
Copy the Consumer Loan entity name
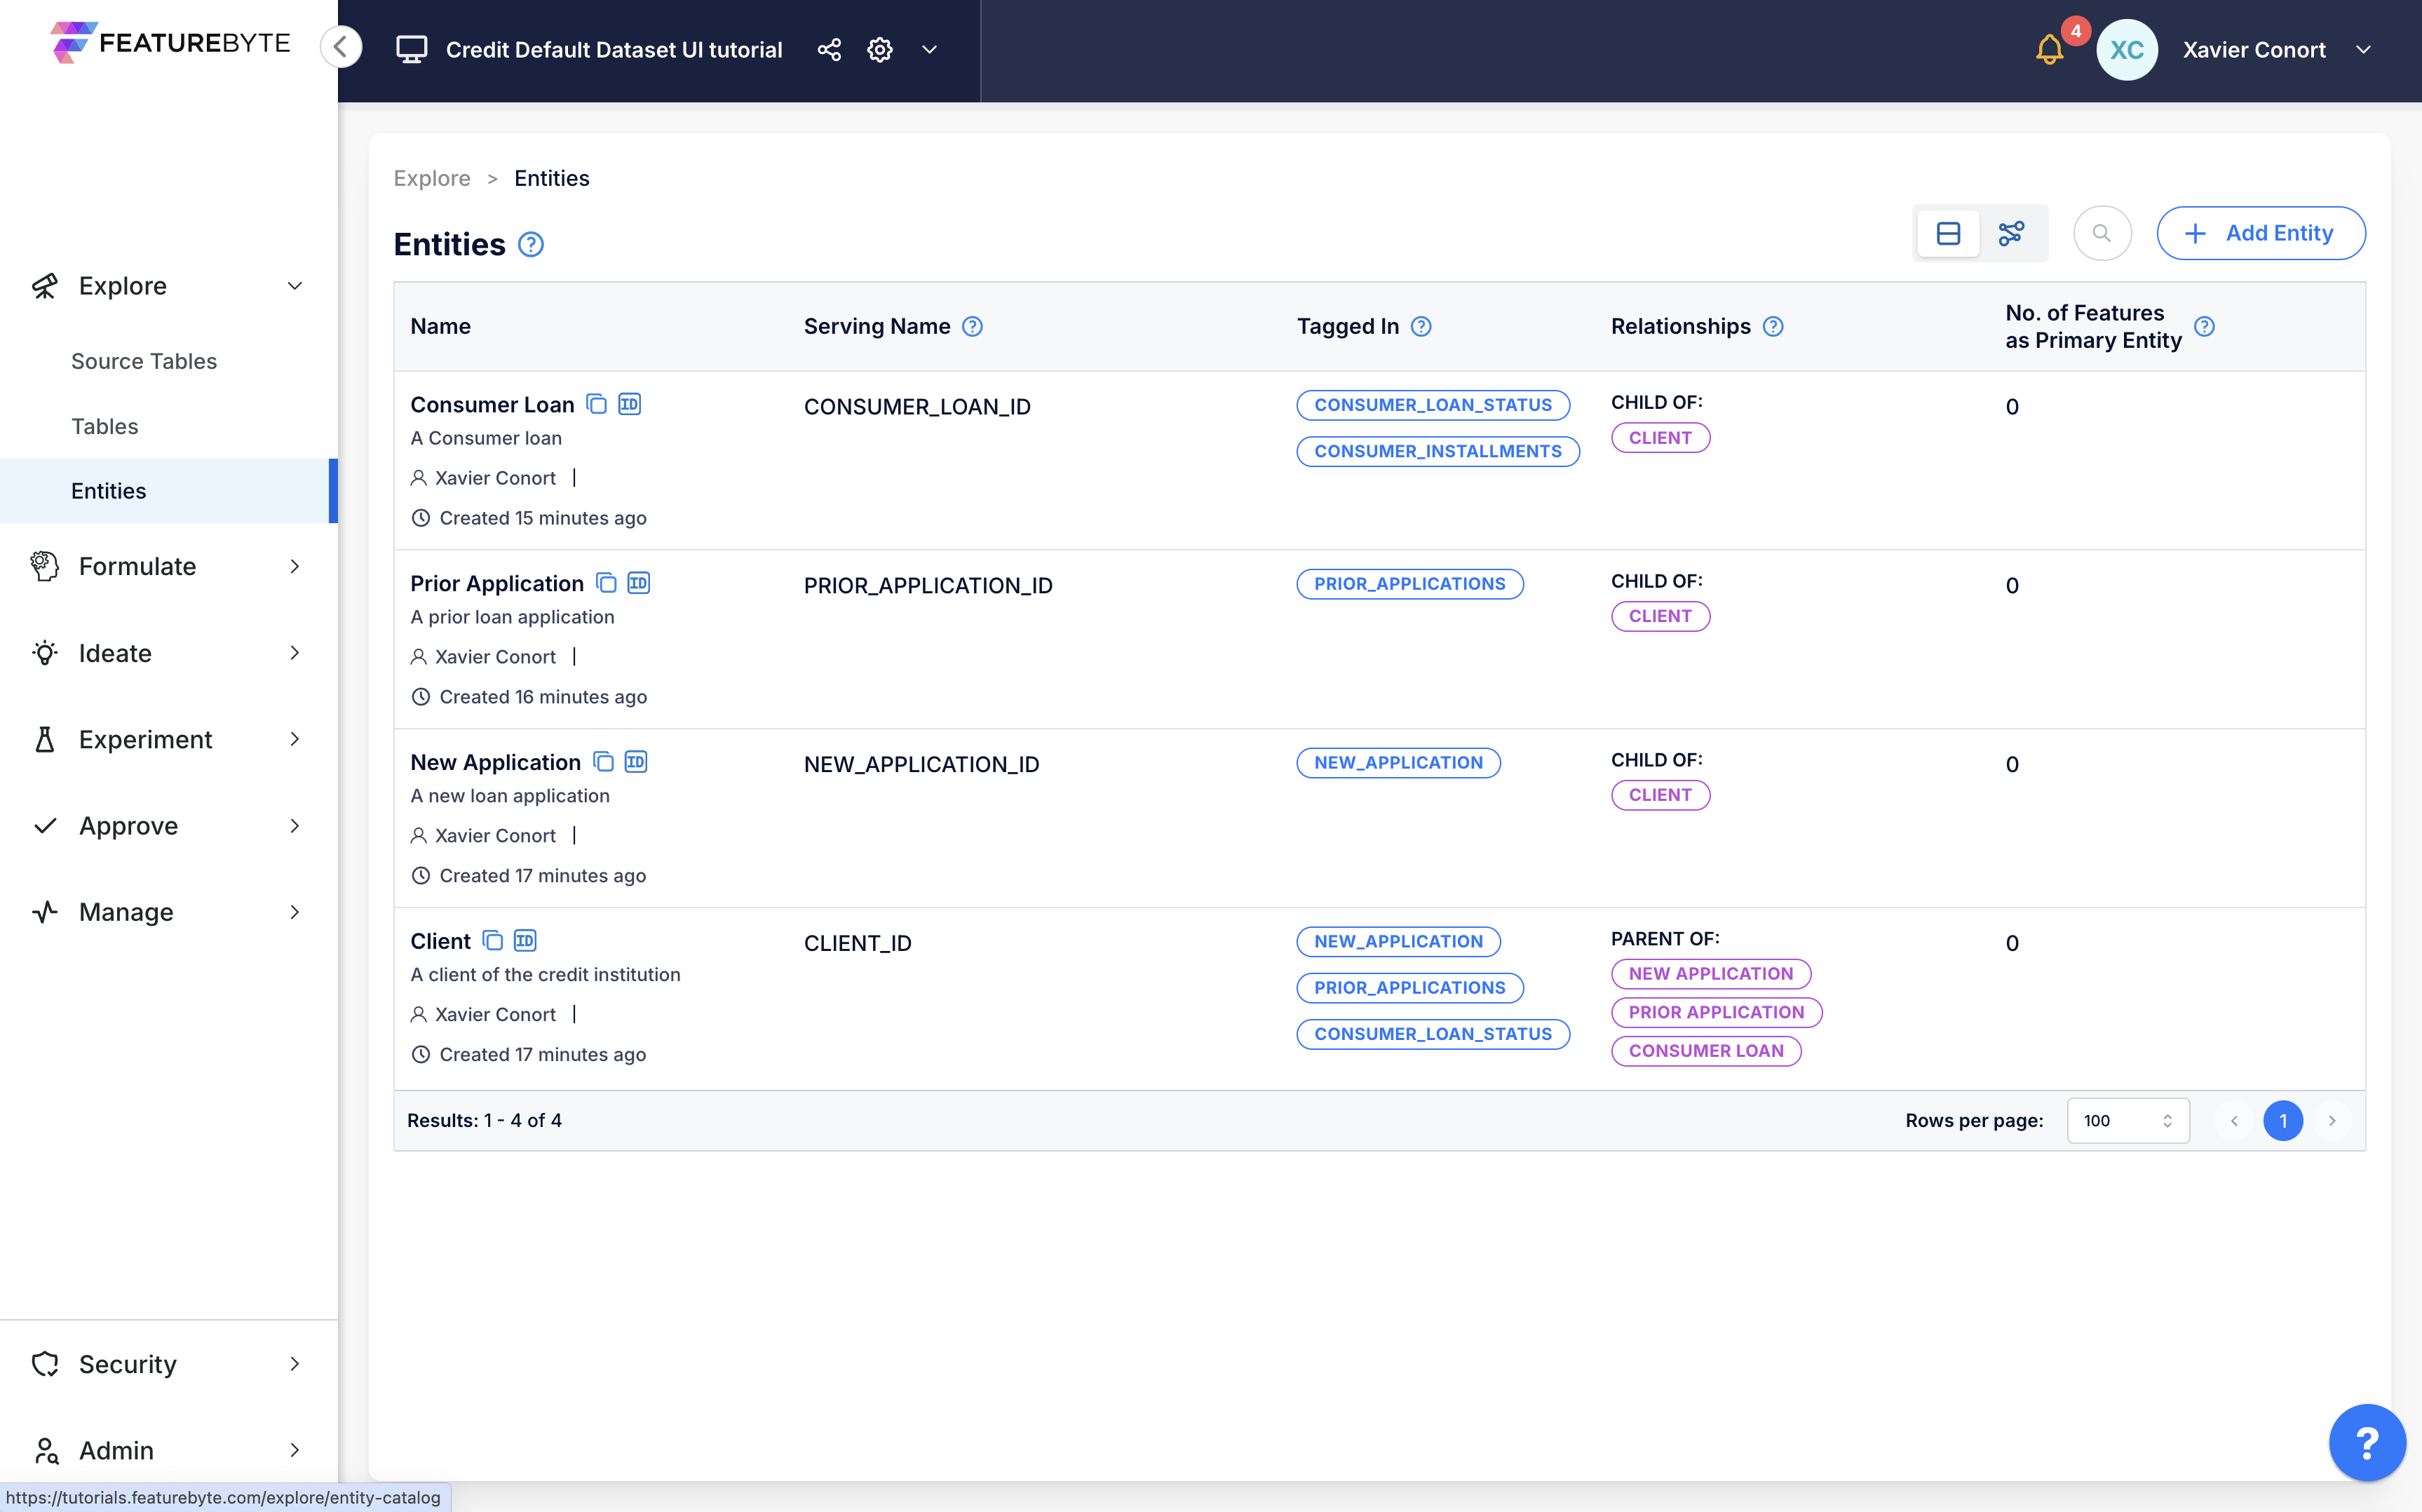coord(597,404)
